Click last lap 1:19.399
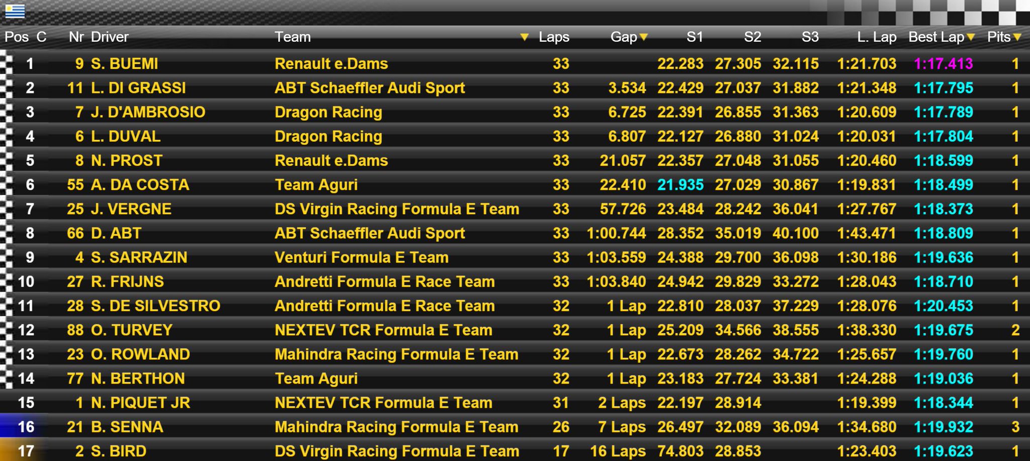This screenshot has width=1030, height=461. [x=867, y=403]
